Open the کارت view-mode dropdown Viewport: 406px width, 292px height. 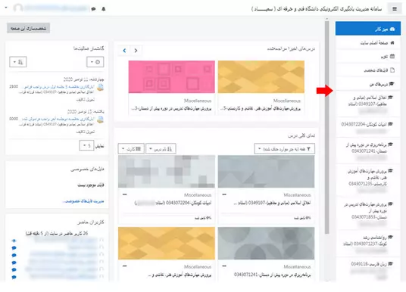pos(131,149)
